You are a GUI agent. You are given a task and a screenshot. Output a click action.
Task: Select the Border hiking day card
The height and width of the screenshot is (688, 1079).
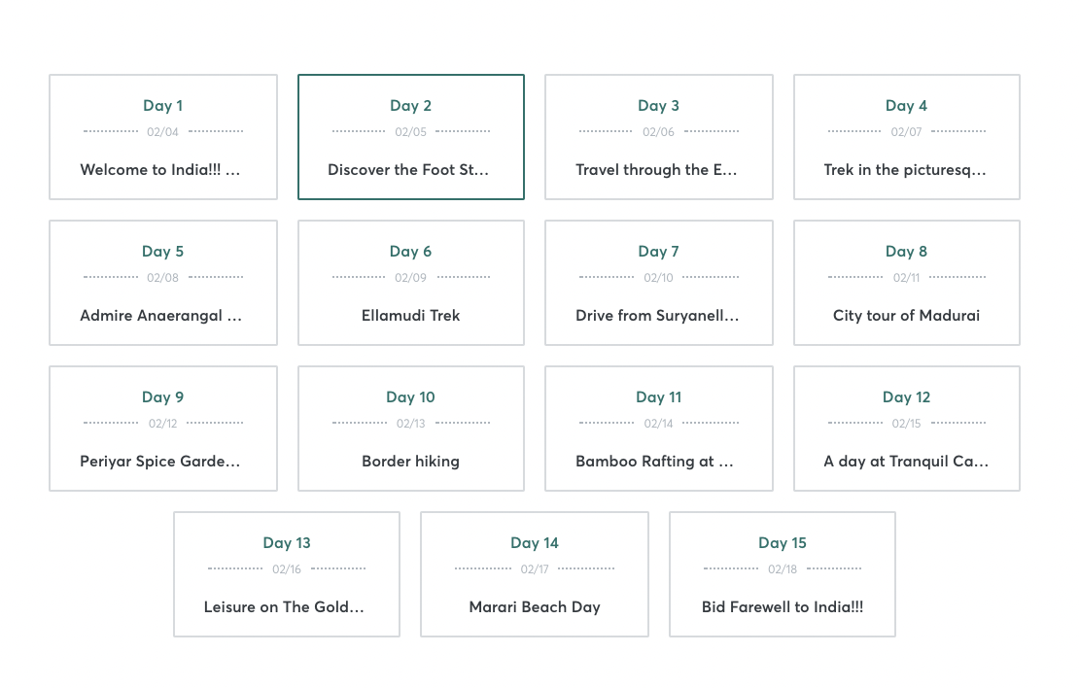coord(410,429)
